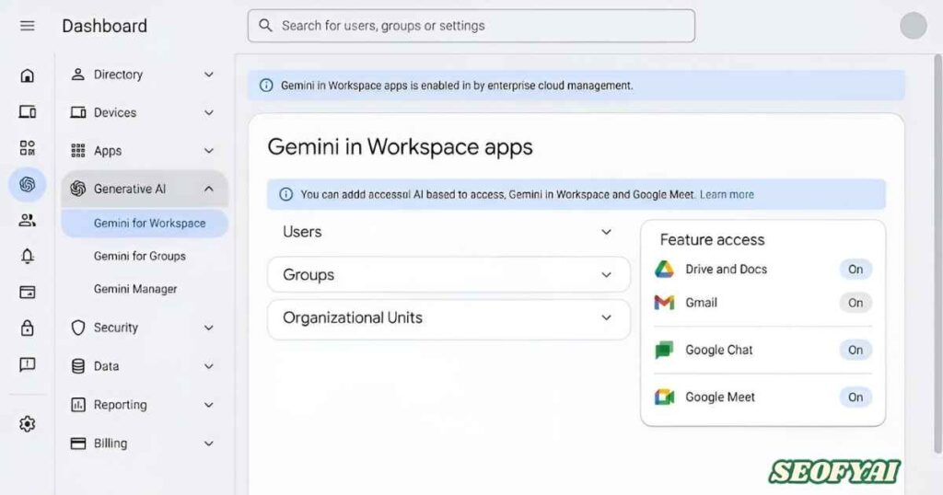943x495 pixels.
Task: Click the Gmail icon
Action: [664, 302]
